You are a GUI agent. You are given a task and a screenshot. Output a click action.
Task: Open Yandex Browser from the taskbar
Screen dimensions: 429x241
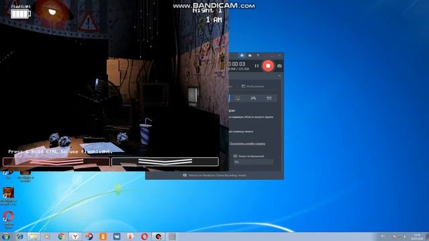[x=75, y=236]
